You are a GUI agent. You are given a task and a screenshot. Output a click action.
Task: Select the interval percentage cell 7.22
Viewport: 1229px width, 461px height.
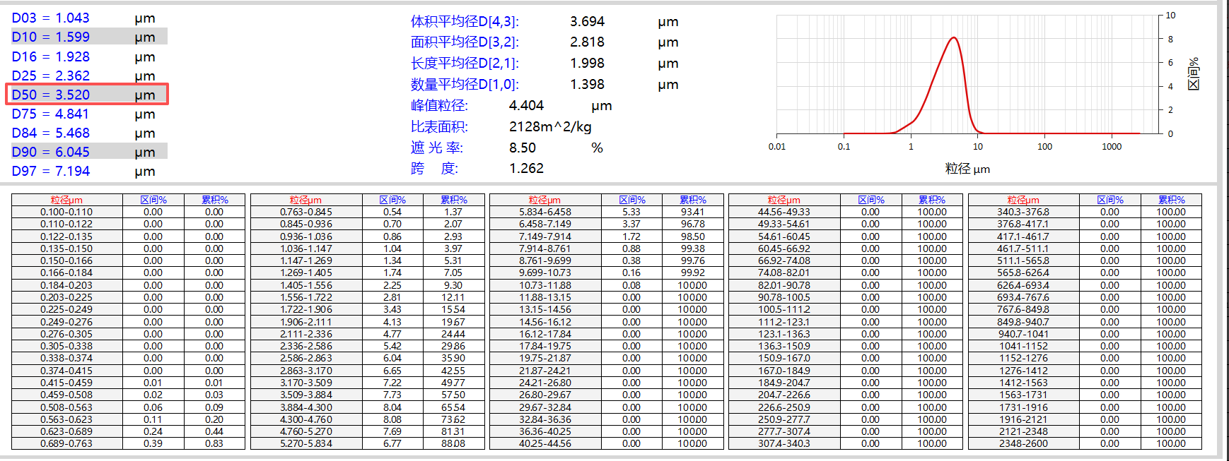[392, 383]
